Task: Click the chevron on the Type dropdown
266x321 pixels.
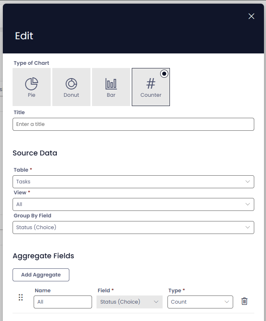Action: coord(227,302)
